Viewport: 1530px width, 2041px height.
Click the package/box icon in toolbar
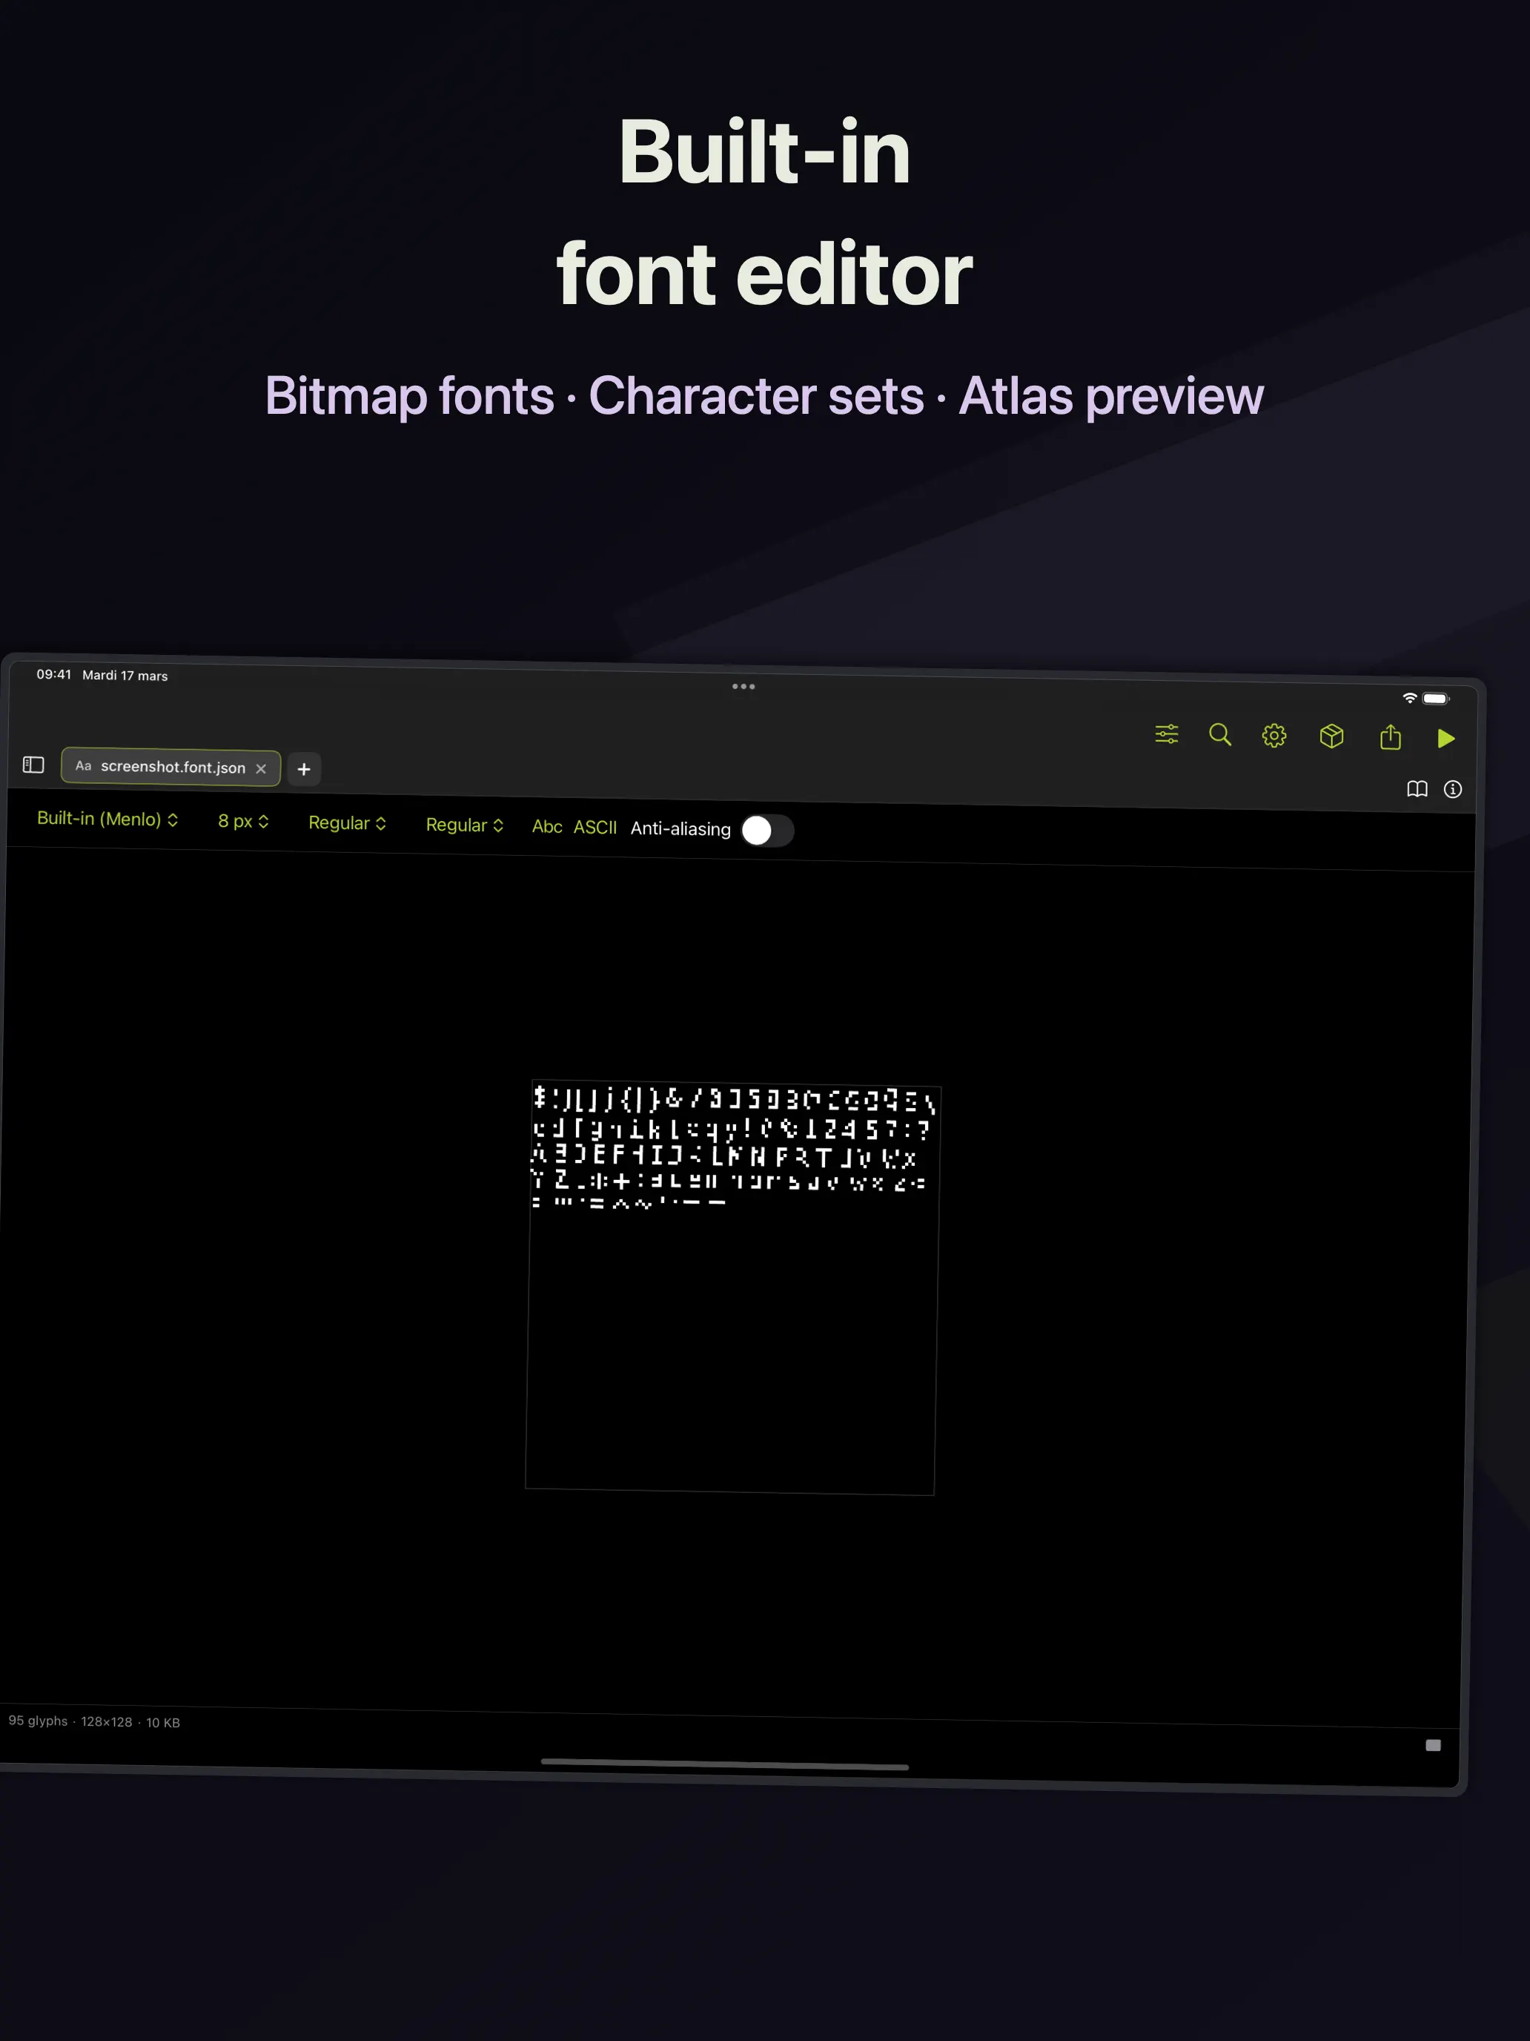[x=1332, y=736]
